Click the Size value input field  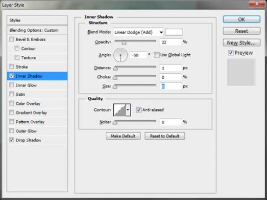pos(170,86)
